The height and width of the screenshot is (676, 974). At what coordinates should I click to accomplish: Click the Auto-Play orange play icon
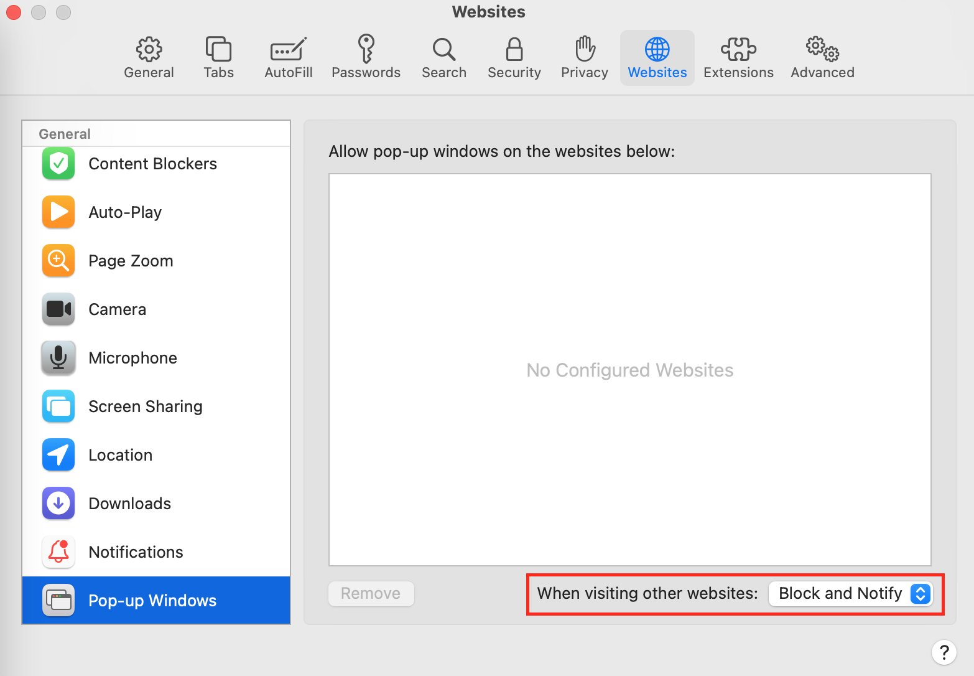tap(58, 212)
